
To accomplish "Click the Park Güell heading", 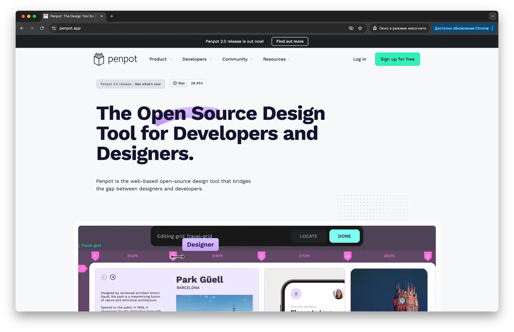I will (199, 279).
